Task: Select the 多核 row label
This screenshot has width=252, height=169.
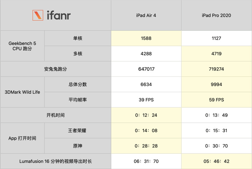Action: tap(78, 54)
